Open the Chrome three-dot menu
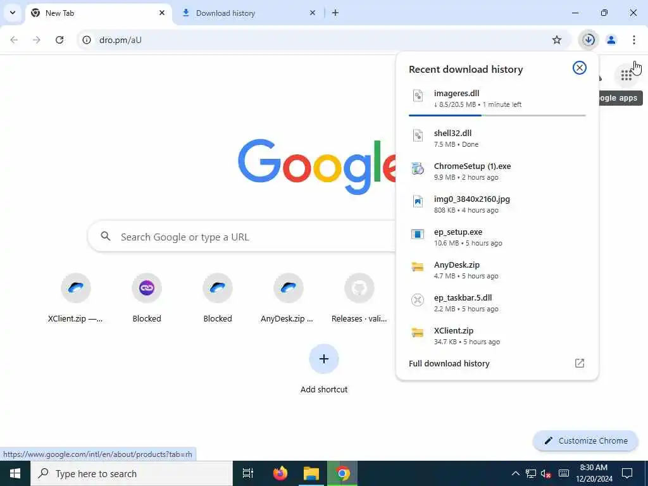 [634, 40]
